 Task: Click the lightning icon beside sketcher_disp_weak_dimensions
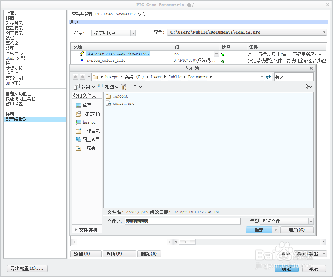coord(82,54)
